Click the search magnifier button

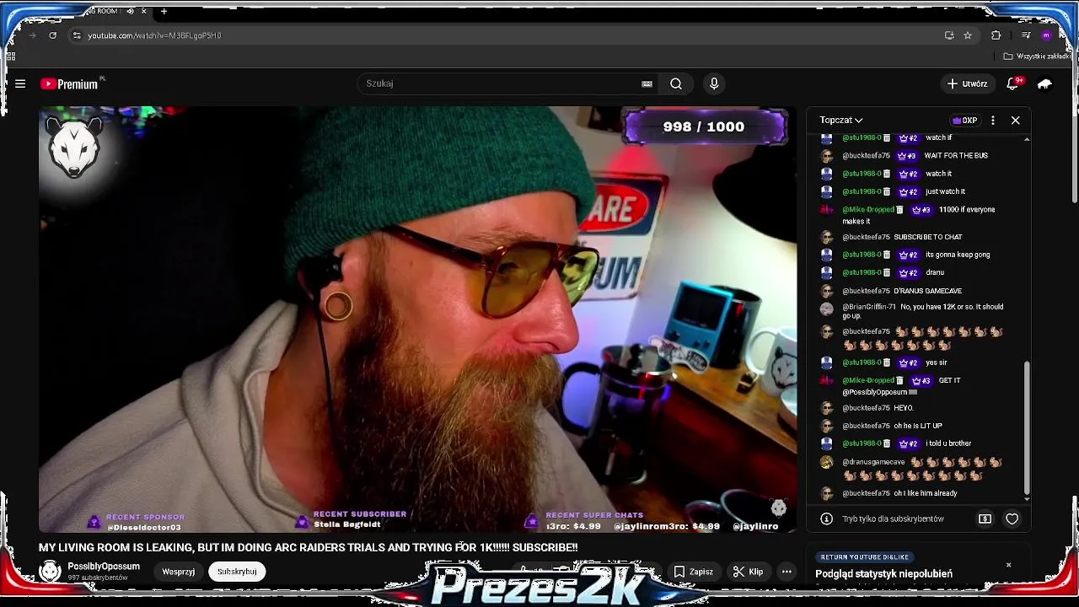click(676, 83)
